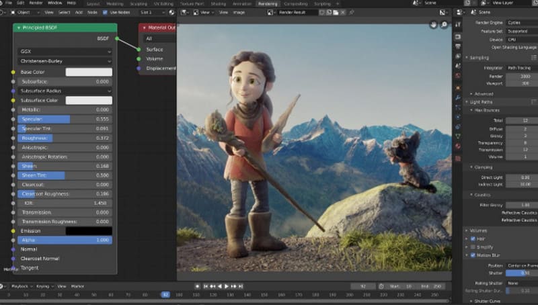Screen dimensions: 538x305
Task: Select the zoom magnifier gizmo in viewer
Action: 445,25
